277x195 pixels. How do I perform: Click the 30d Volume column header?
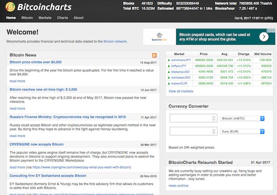[262, 54]
